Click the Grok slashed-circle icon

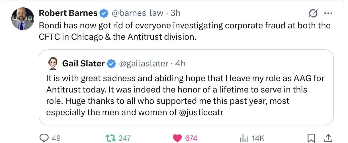coord(313,13)
